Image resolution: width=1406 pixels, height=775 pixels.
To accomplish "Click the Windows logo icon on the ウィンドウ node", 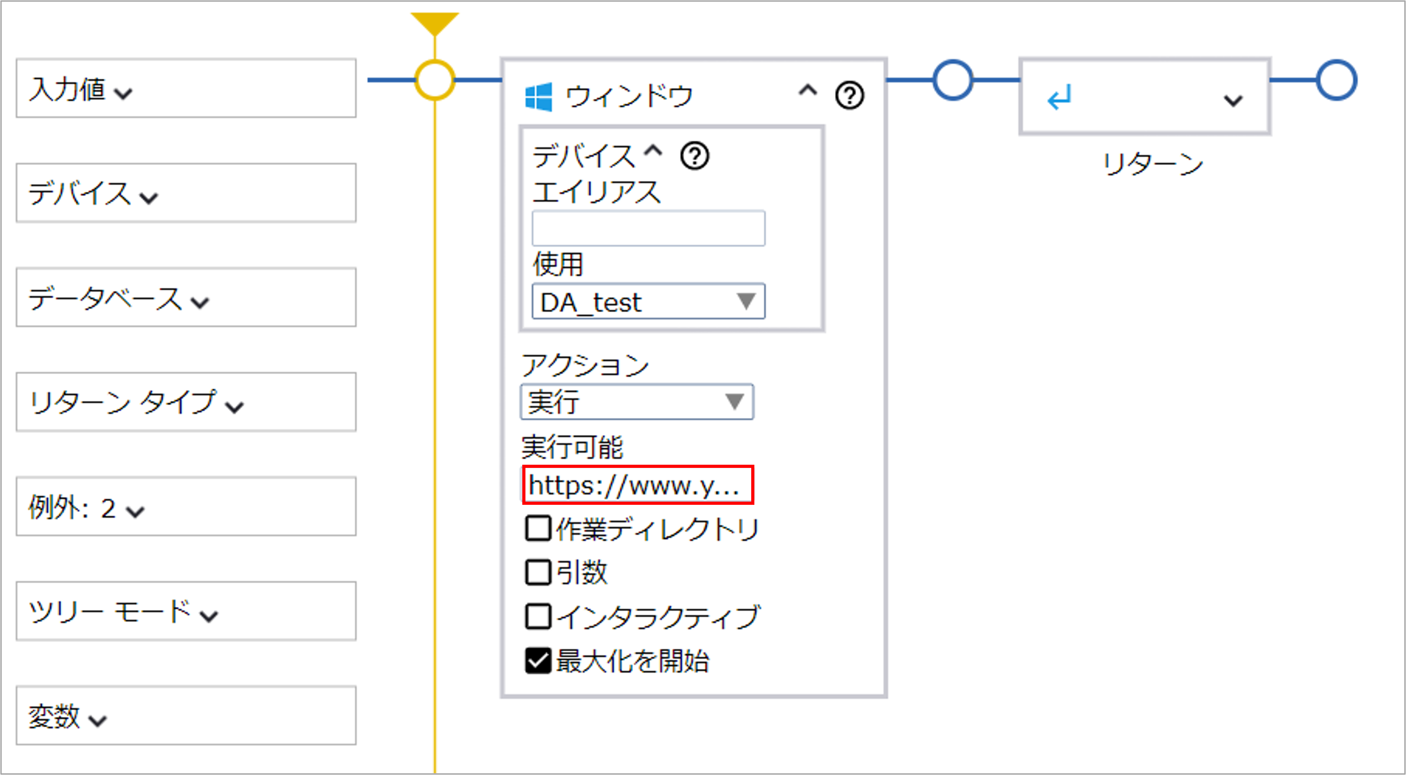I will (x=539, y=95).
